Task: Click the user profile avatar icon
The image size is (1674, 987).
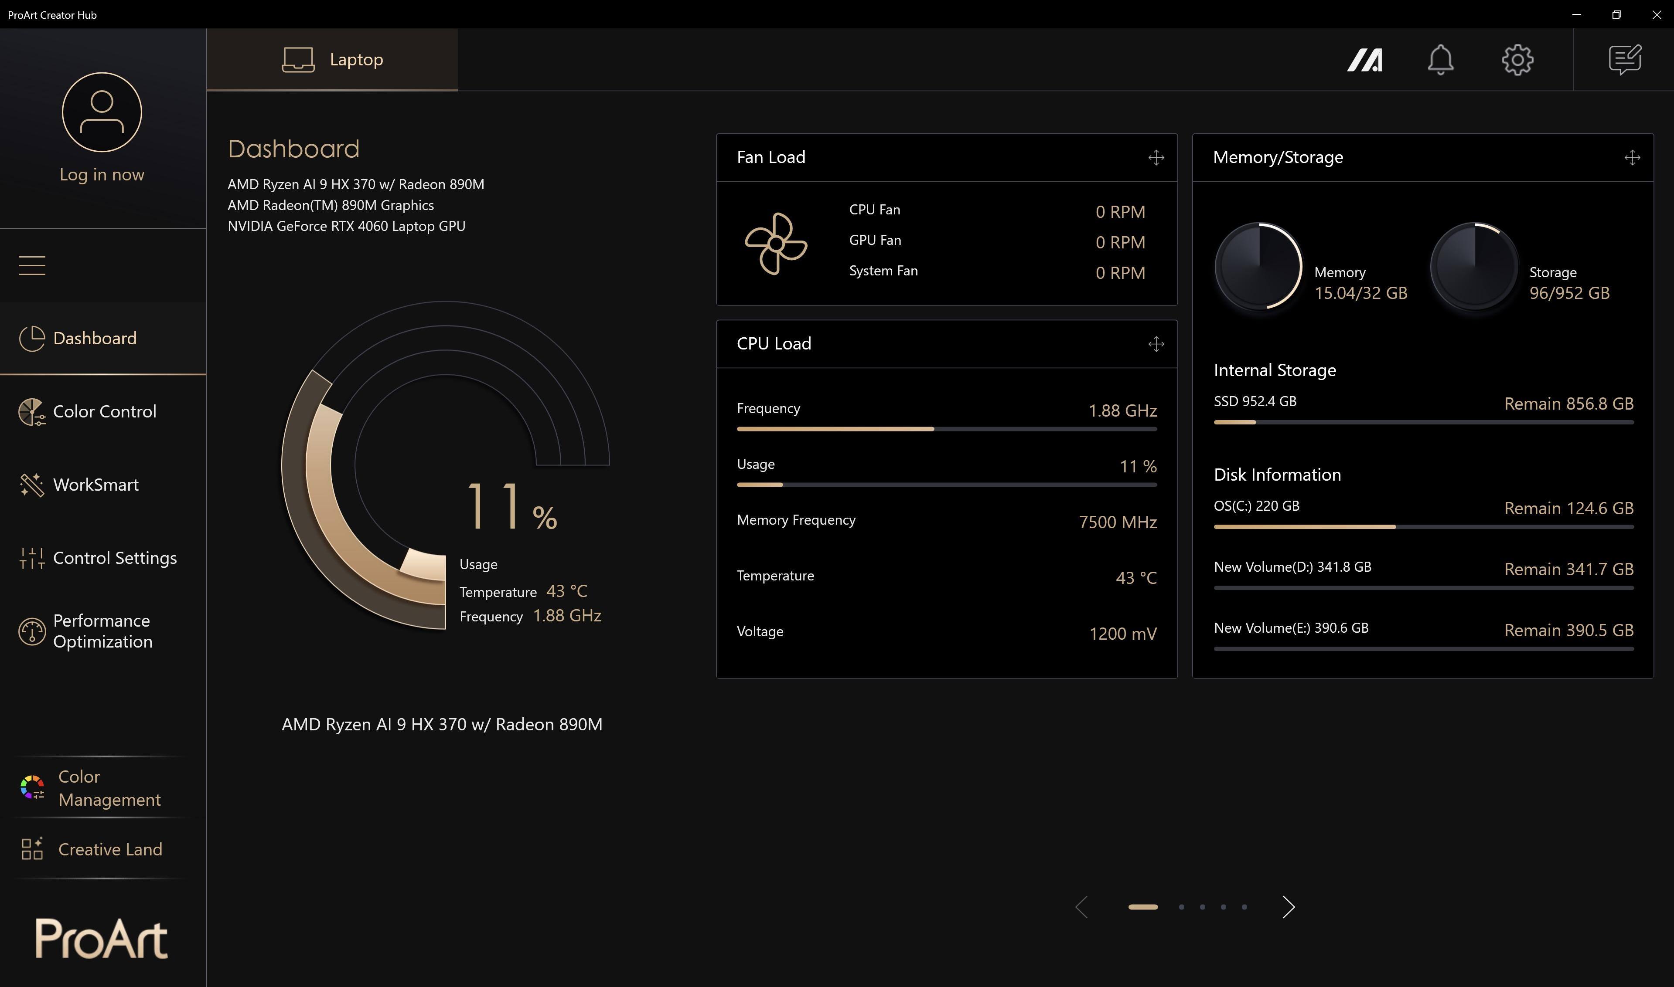Action: 102,112
